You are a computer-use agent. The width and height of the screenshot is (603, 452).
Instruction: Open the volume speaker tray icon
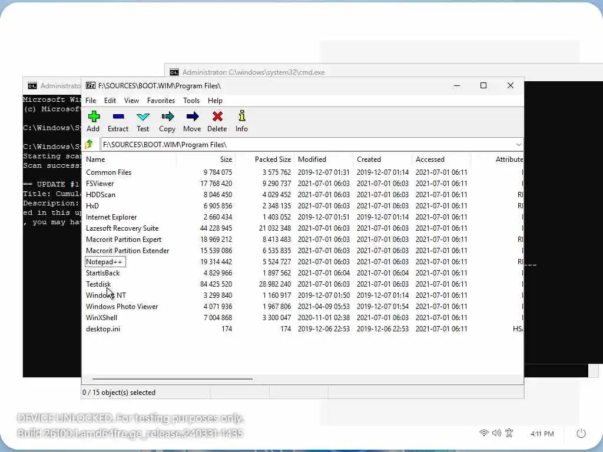496,433
